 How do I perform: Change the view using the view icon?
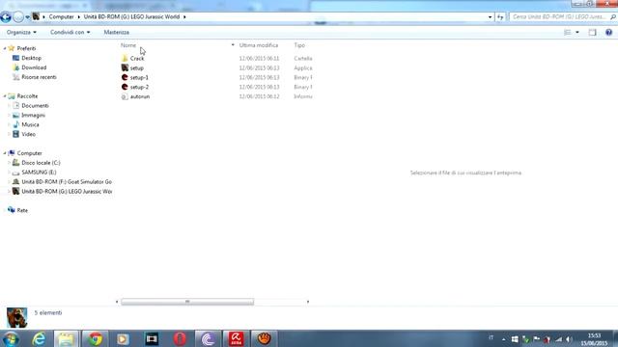[567, 32]
